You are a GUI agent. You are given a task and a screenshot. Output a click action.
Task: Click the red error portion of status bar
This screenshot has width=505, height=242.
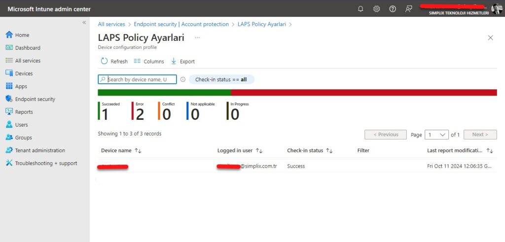click(x=363, y=93)
